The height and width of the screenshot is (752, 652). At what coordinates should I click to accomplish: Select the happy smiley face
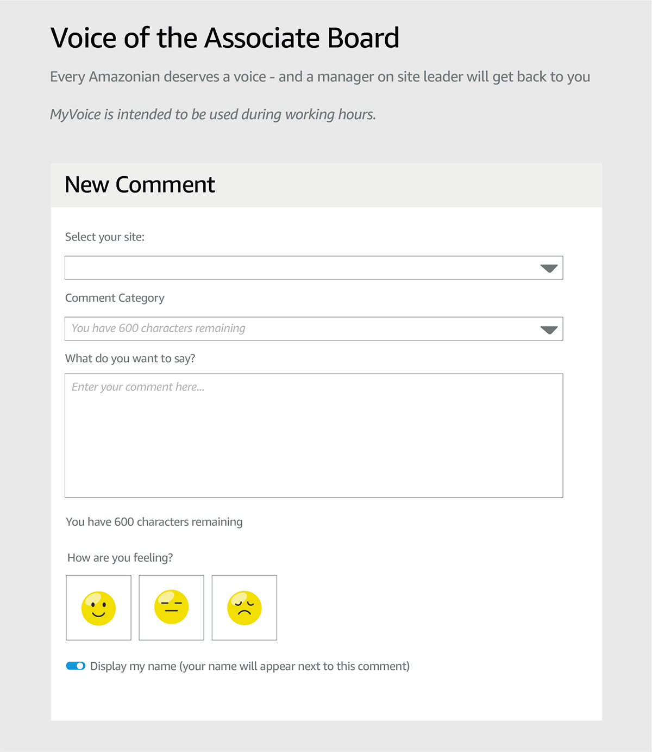[98, 607]
